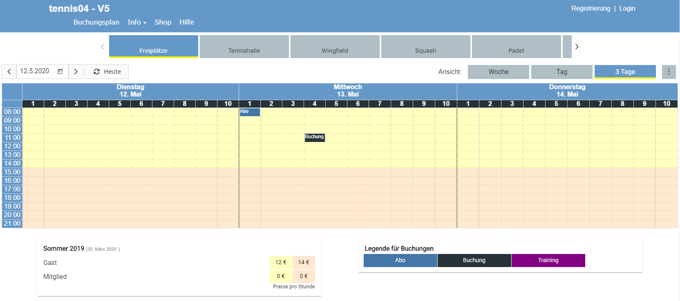Open the Abo entry at 08:00
Image resolution: width=680 pixels, height=301 pixels.
click(x=249, y=112)
